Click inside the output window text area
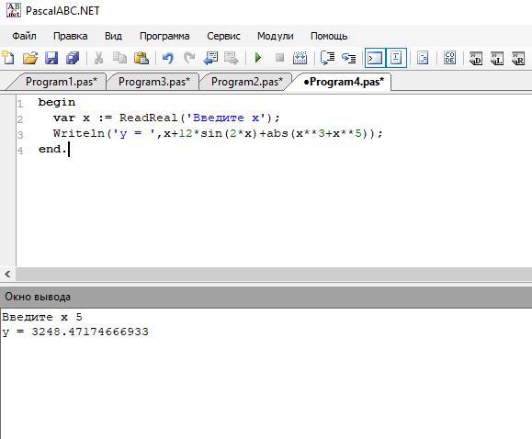The image size is (532, 439). [266, 373]
